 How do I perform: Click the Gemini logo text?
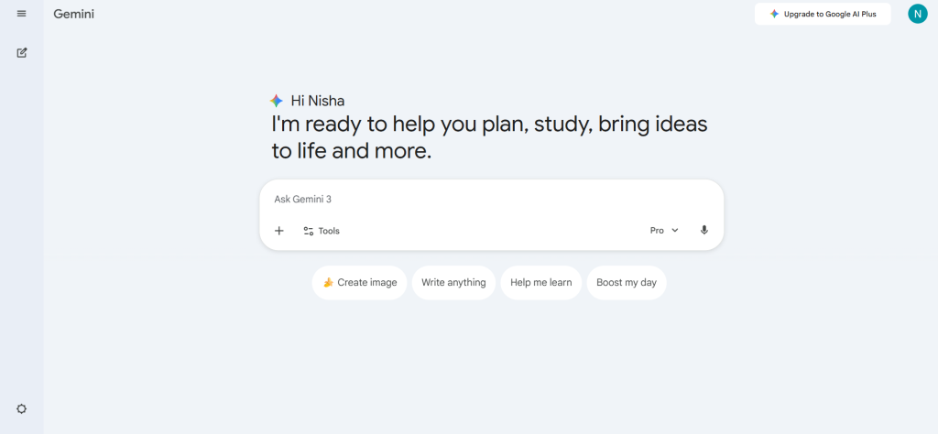coord(74,14)
